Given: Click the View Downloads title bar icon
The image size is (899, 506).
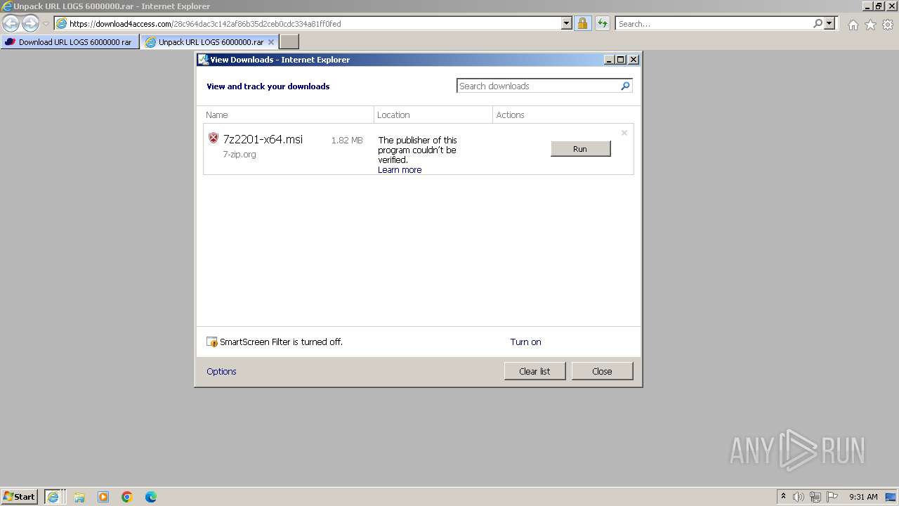Looking at the screenshot, I should pyautogui.click(x=204, y=60).
